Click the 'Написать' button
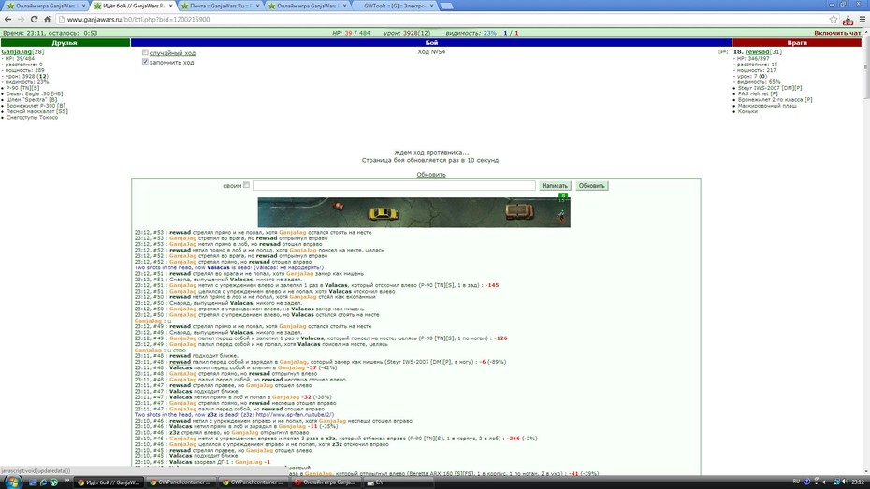Screen dimensions: 870x489 555,186
